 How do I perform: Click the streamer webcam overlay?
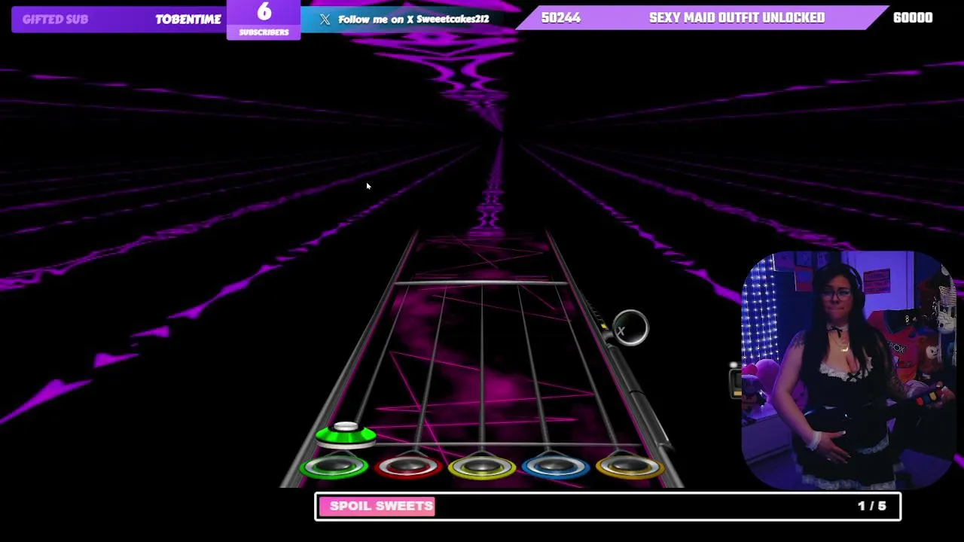tap(849, 370)
